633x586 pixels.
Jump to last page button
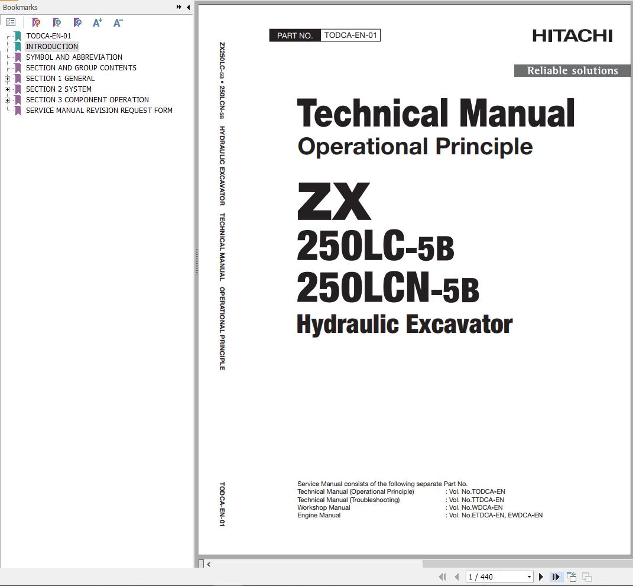[556, 577]
